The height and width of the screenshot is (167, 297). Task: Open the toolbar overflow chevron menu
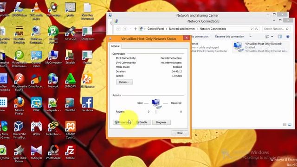coord(250,36)
